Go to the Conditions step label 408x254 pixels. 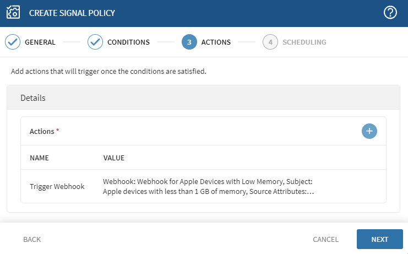point(128,42)
